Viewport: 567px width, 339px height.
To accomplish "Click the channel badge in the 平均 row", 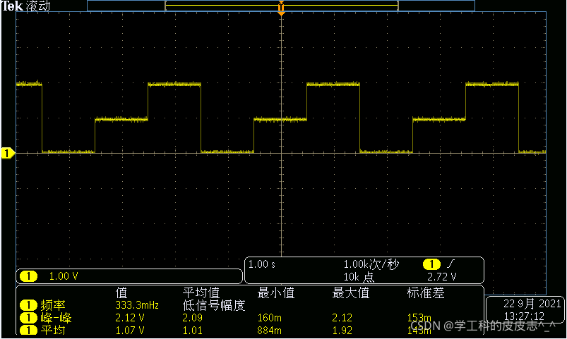I will click(x=28, y=331).
